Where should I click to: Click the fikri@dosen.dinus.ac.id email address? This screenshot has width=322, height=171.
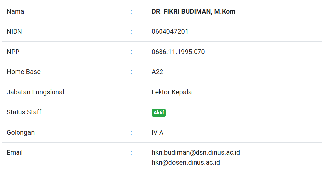point(186,162)
